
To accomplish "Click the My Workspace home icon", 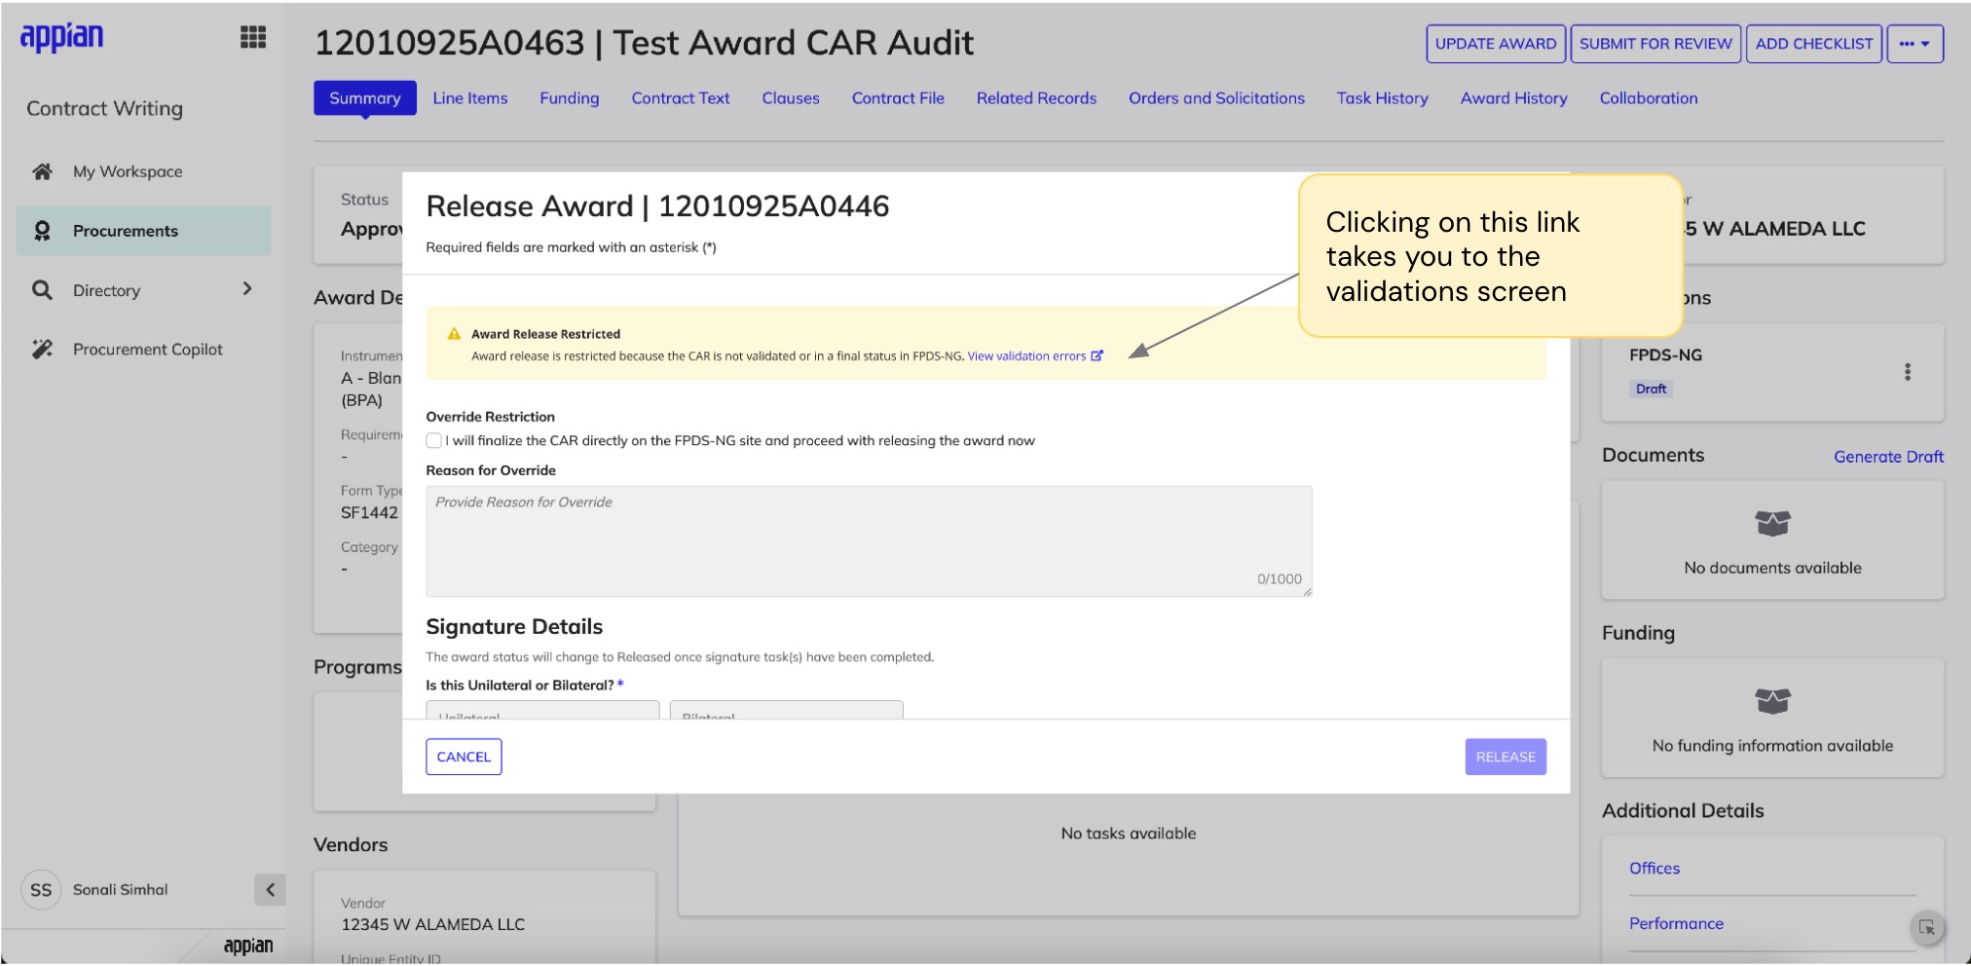I will (42, 171).
